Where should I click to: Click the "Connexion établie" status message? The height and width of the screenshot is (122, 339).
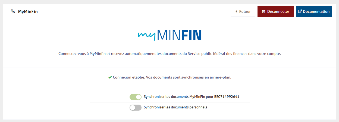pyautogui.click(x=172, y=77)
